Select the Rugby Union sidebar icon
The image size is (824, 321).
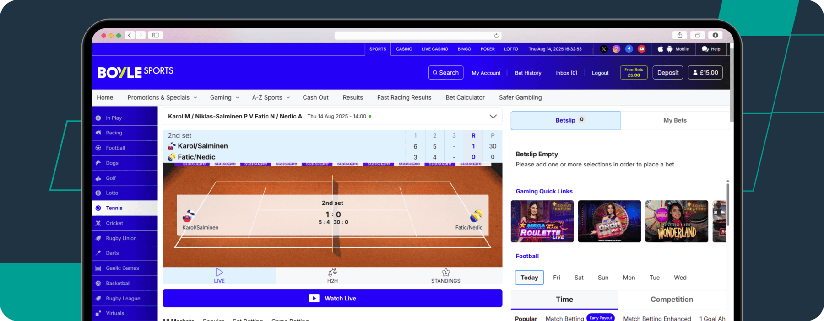[x=98, y=238]
